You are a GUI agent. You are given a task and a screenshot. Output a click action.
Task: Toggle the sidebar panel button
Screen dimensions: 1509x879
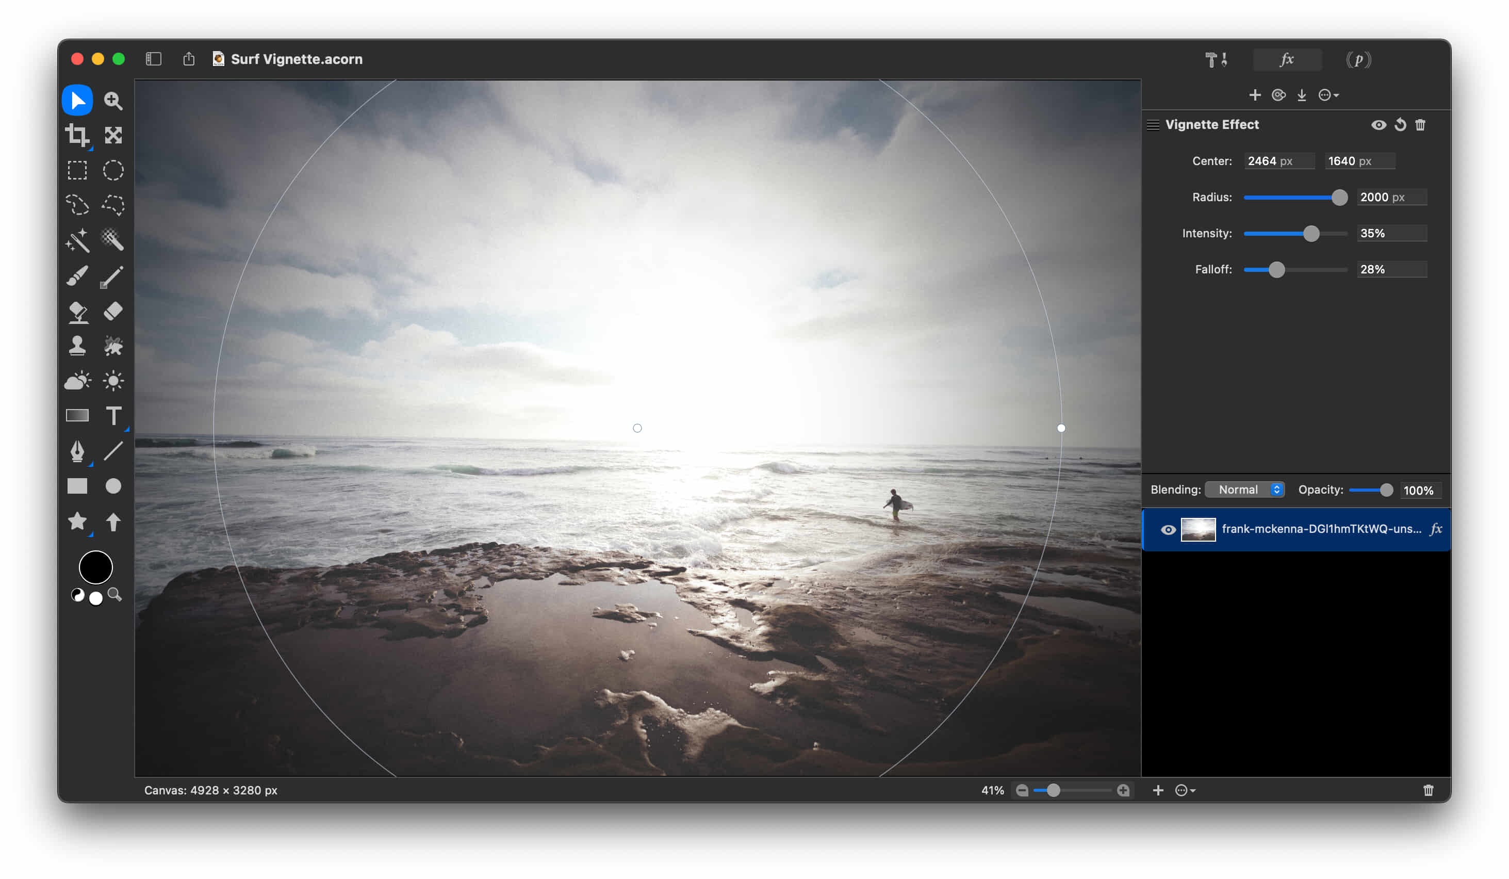tap(153, 59)
